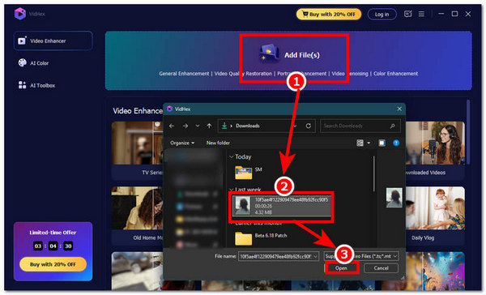Screen dimensions: 486x295
Task: Open the Old Home Movie sample thumbnail
Action: pyautogui.click(x=138, y=208)
